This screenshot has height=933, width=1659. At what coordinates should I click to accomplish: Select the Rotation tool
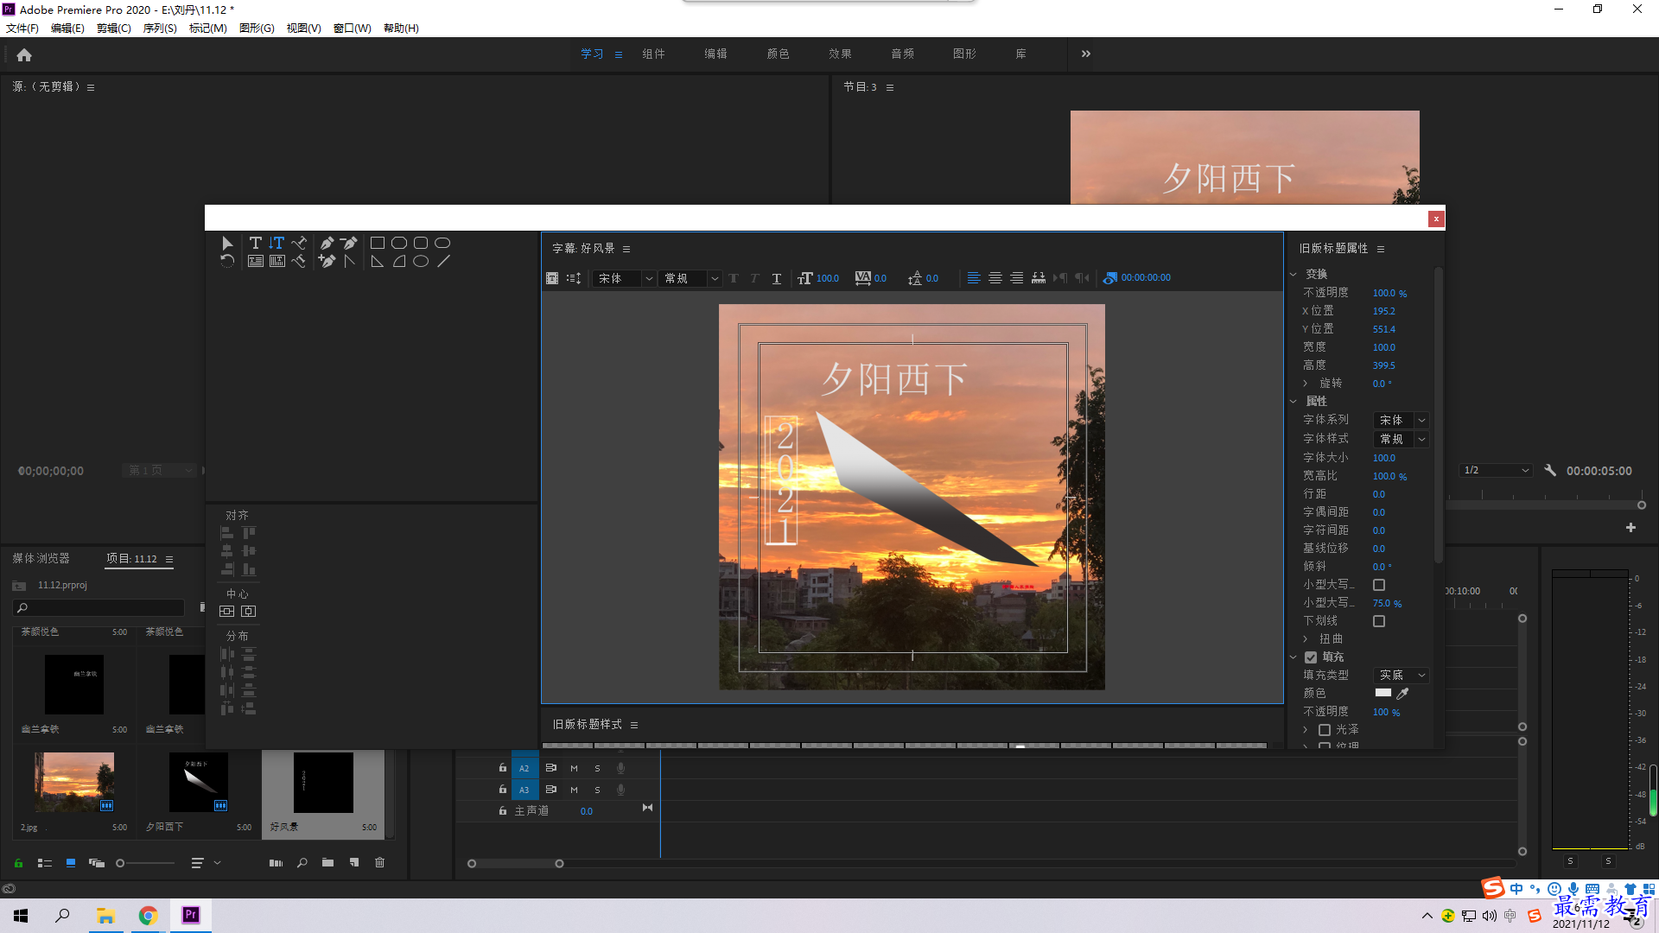pyautogui.click(x=227, y=261)
